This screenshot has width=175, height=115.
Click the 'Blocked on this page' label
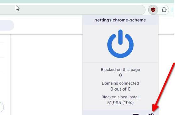coord(120,69)
